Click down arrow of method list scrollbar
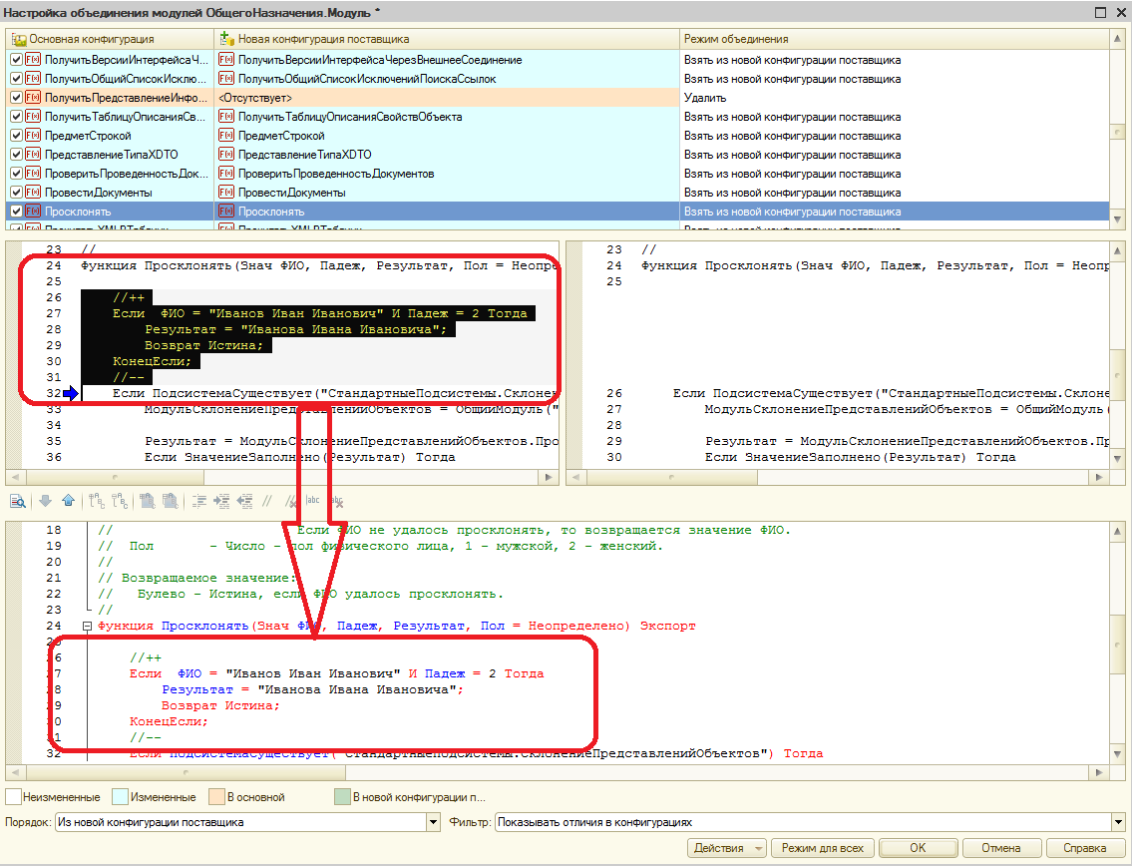 pyautogui.click(x=1118, y=219)
